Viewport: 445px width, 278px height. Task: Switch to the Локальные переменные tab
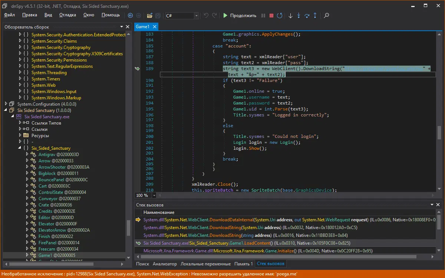coord(205,264)
